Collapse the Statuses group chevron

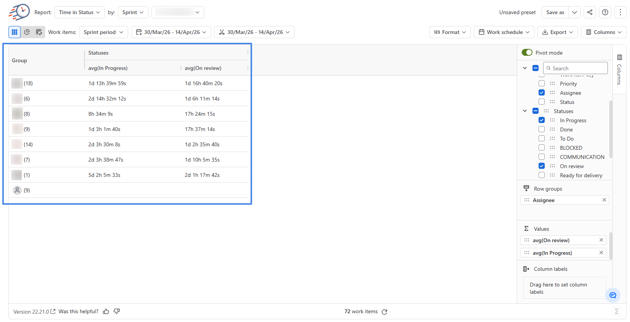click(x=525, y=111)
